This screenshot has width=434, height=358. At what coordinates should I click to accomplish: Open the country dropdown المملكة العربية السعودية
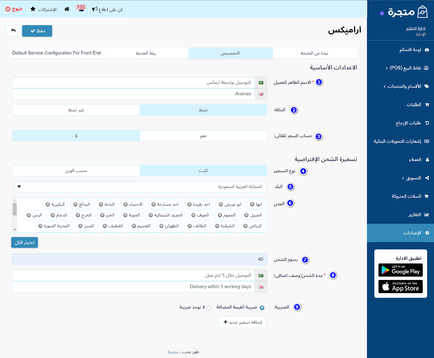[x=140, y=187]
